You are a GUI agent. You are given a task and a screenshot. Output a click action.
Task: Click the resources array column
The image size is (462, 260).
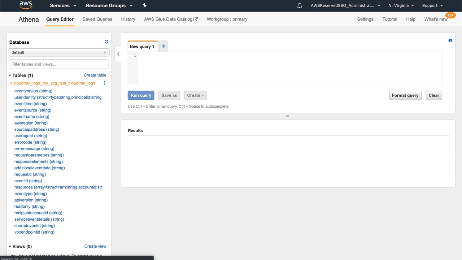click(x=58, y=187)
